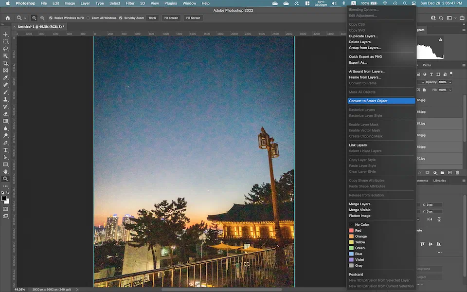Open the Fill percentage dropdown
467x292 pixels.
(450, 90)
